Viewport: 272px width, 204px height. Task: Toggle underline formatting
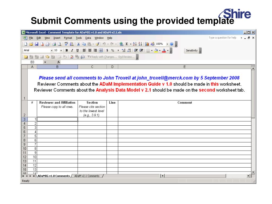point(78,50)
